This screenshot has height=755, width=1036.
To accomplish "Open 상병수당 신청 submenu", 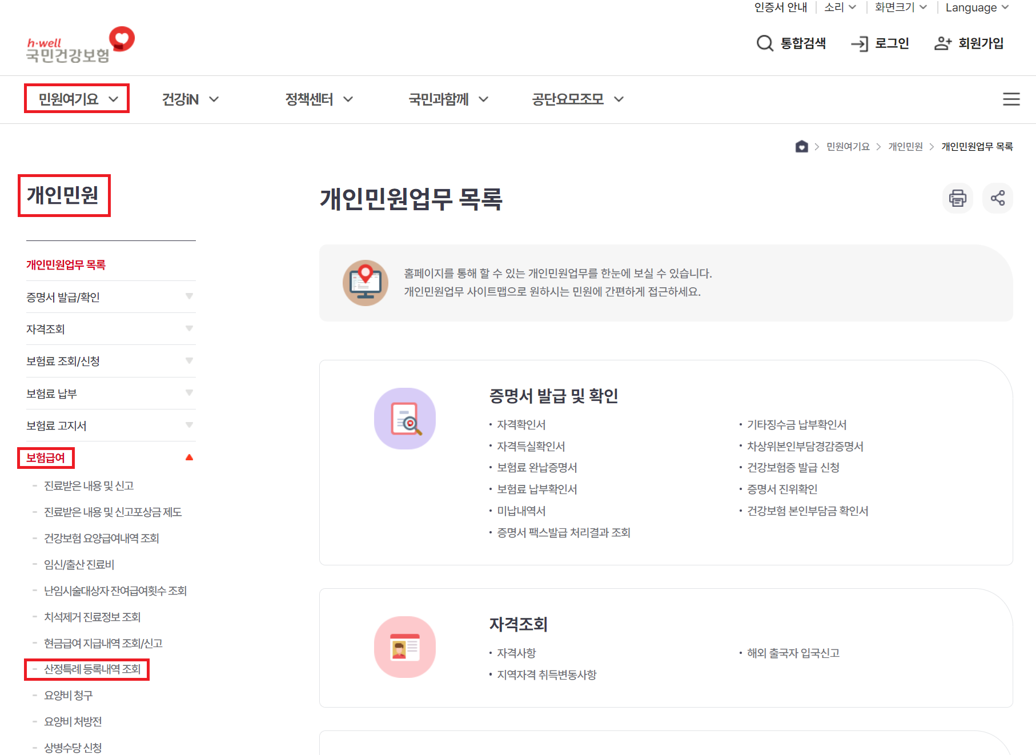I will (x=73, y=748).
